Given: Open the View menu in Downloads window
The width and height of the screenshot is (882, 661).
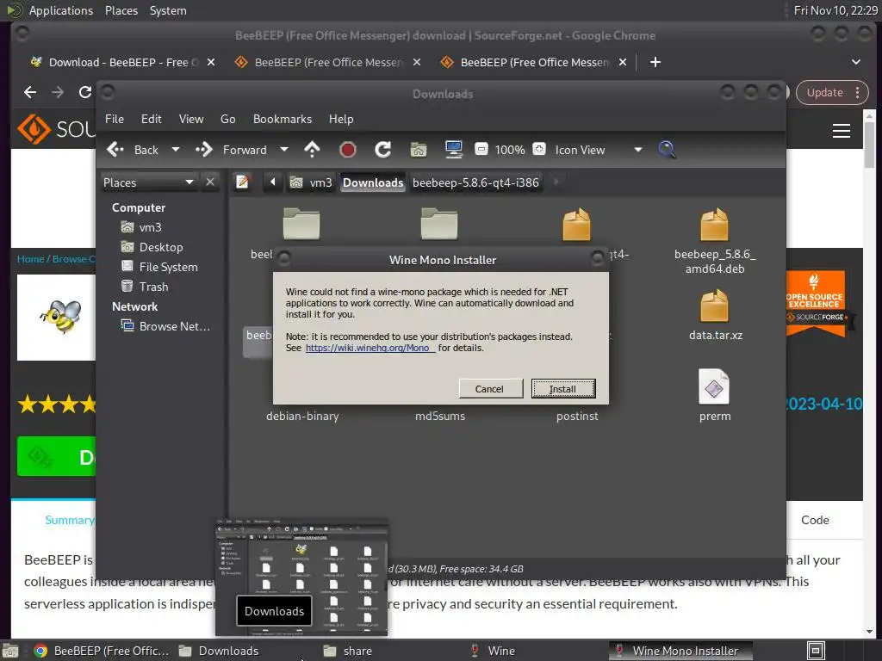Looking at the screenshot, I should (x=191, y=119).
